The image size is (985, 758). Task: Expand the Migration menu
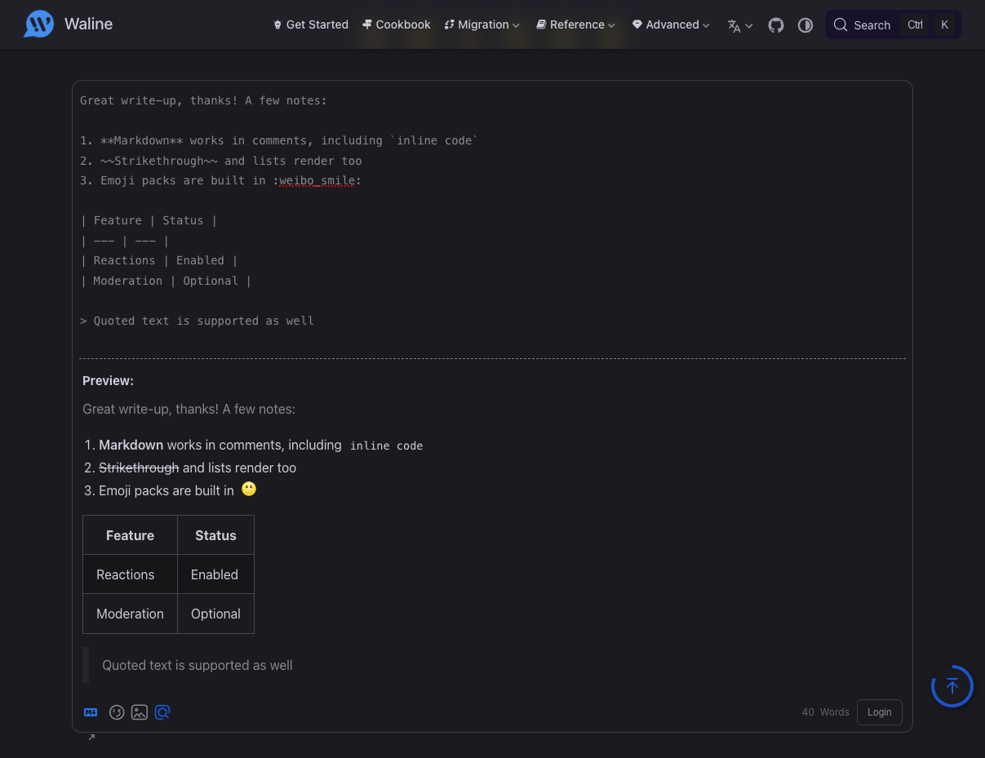click(x=482, y=24)
